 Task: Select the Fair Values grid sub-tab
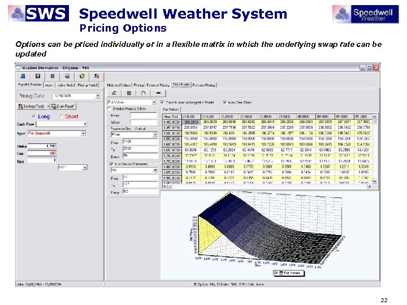171,110
